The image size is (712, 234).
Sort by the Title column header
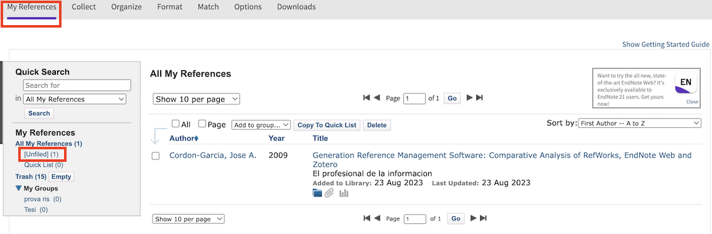pyautogui.click(x=320, y=138)
